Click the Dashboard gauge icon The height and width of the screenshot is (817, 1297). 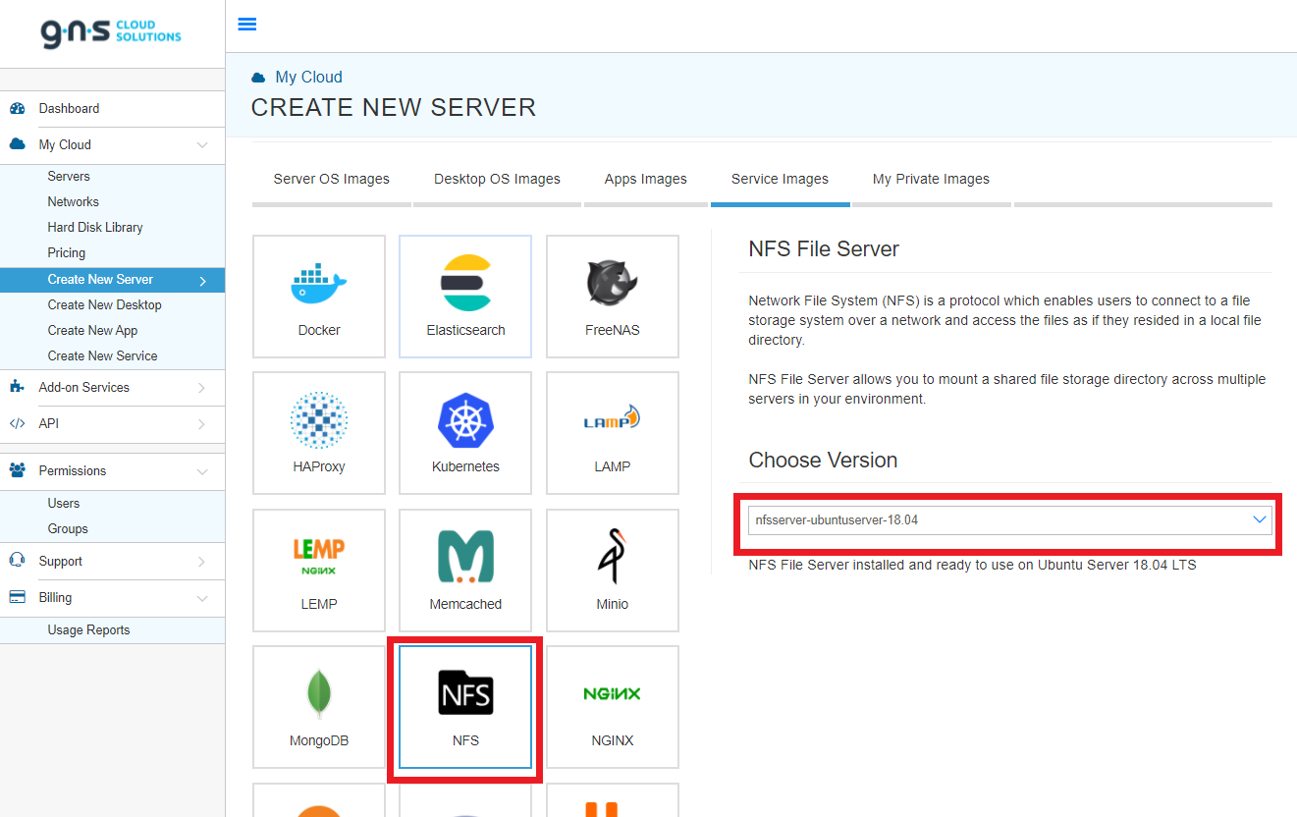(x=17, y=109)
